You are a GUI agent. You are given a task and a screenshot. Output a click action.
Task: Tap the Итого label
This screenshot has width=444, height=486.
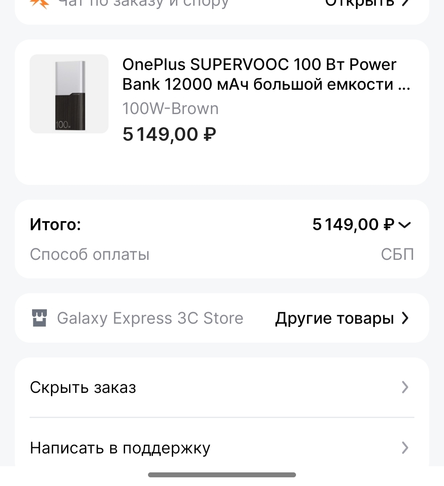pyautogui.click(x=55, y=225)
